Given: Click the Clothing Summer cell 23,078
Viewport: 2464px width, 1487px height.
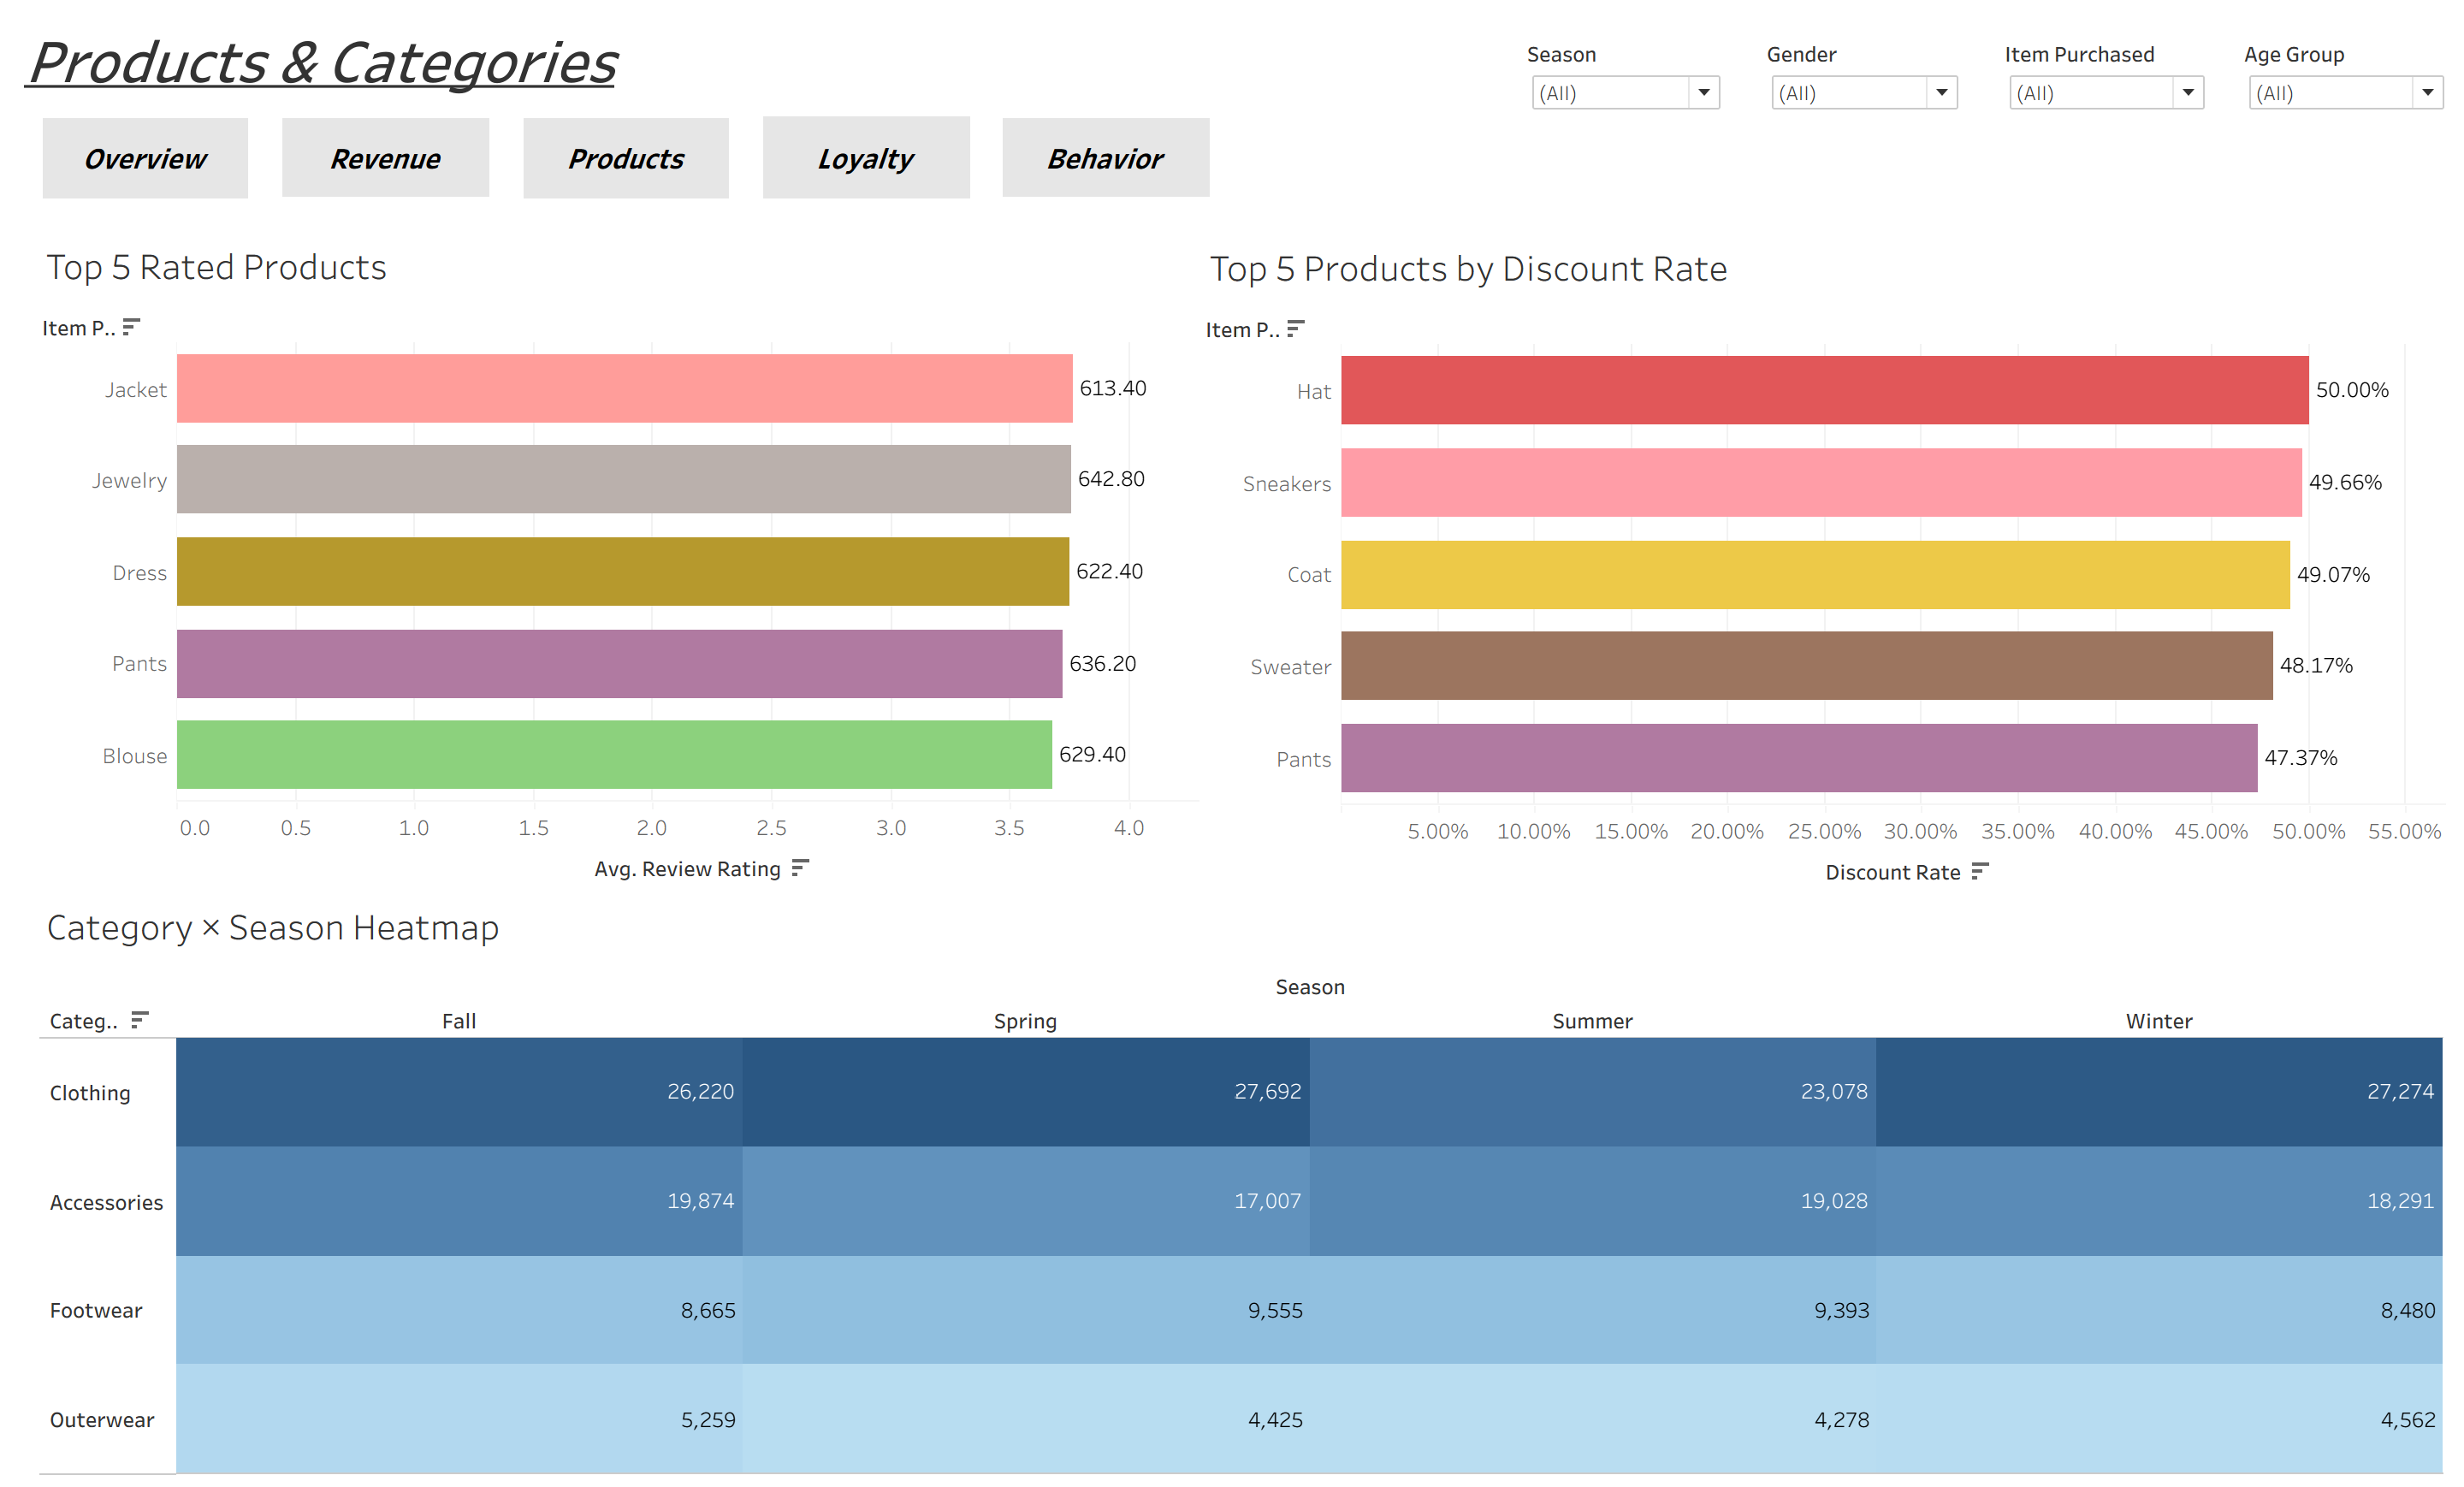Looking at the screenshot, I should click(x=1593, y=1091).
